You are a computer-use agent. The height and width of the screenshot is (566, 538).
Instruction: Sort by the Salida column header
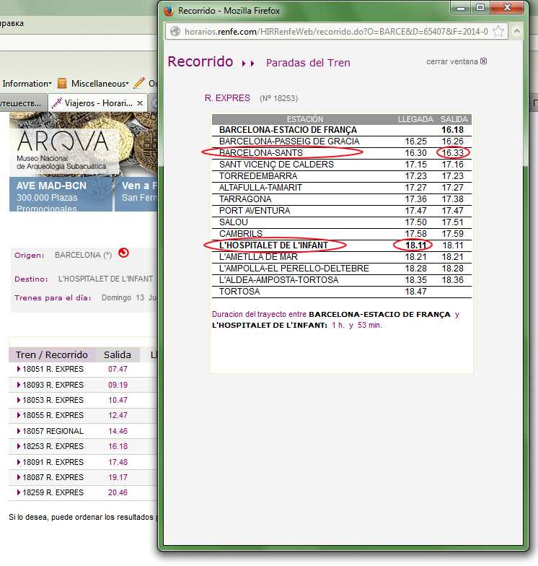click(x=117, y=355)
